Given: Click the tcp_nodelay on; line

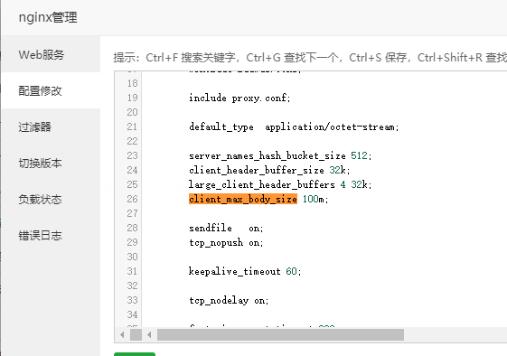Looking at the screenshot, I should [x=229, y=300].
